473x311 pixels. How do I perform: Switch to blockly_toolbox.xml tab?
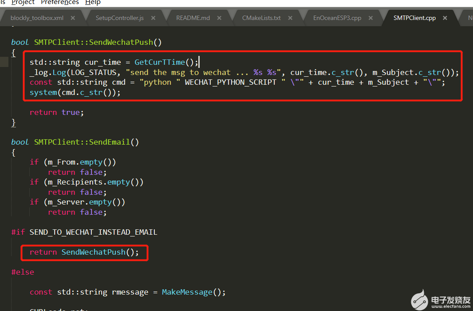tap(37, 18)
